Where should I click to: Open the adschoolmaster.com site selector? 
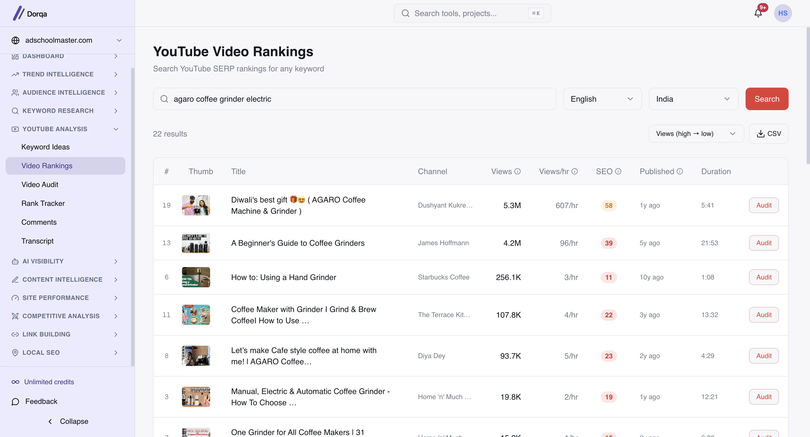pyautogui.click(x=67, y=40)
